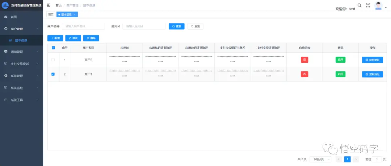Viewport: 391px width, 166px height.
Task: Open the 10条/页 page size dropdown
Action: (x=320, y=159)
